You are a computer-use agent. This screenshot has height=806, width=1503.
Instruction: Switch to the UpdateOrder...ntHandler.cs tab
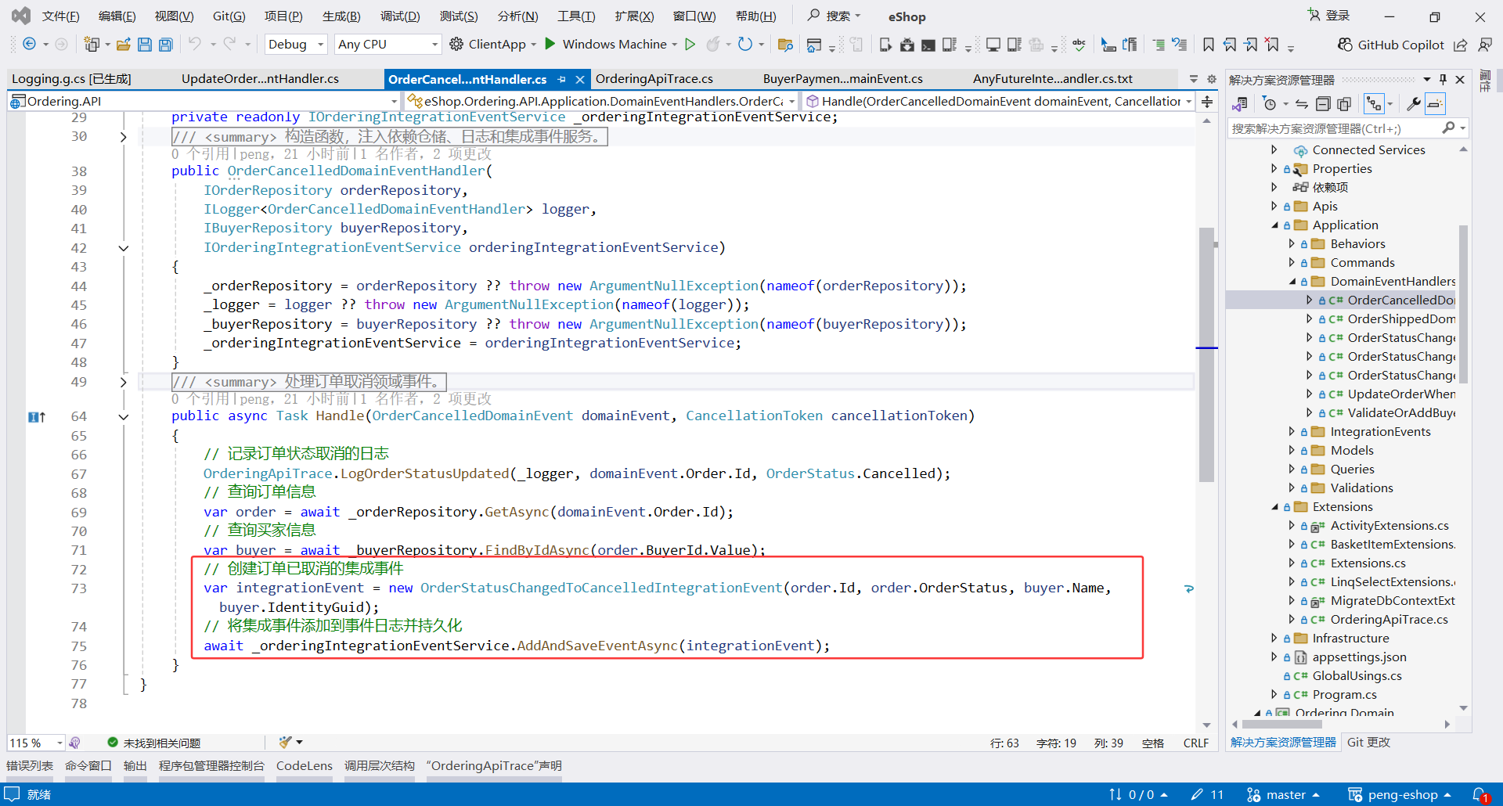click(260, 79)
